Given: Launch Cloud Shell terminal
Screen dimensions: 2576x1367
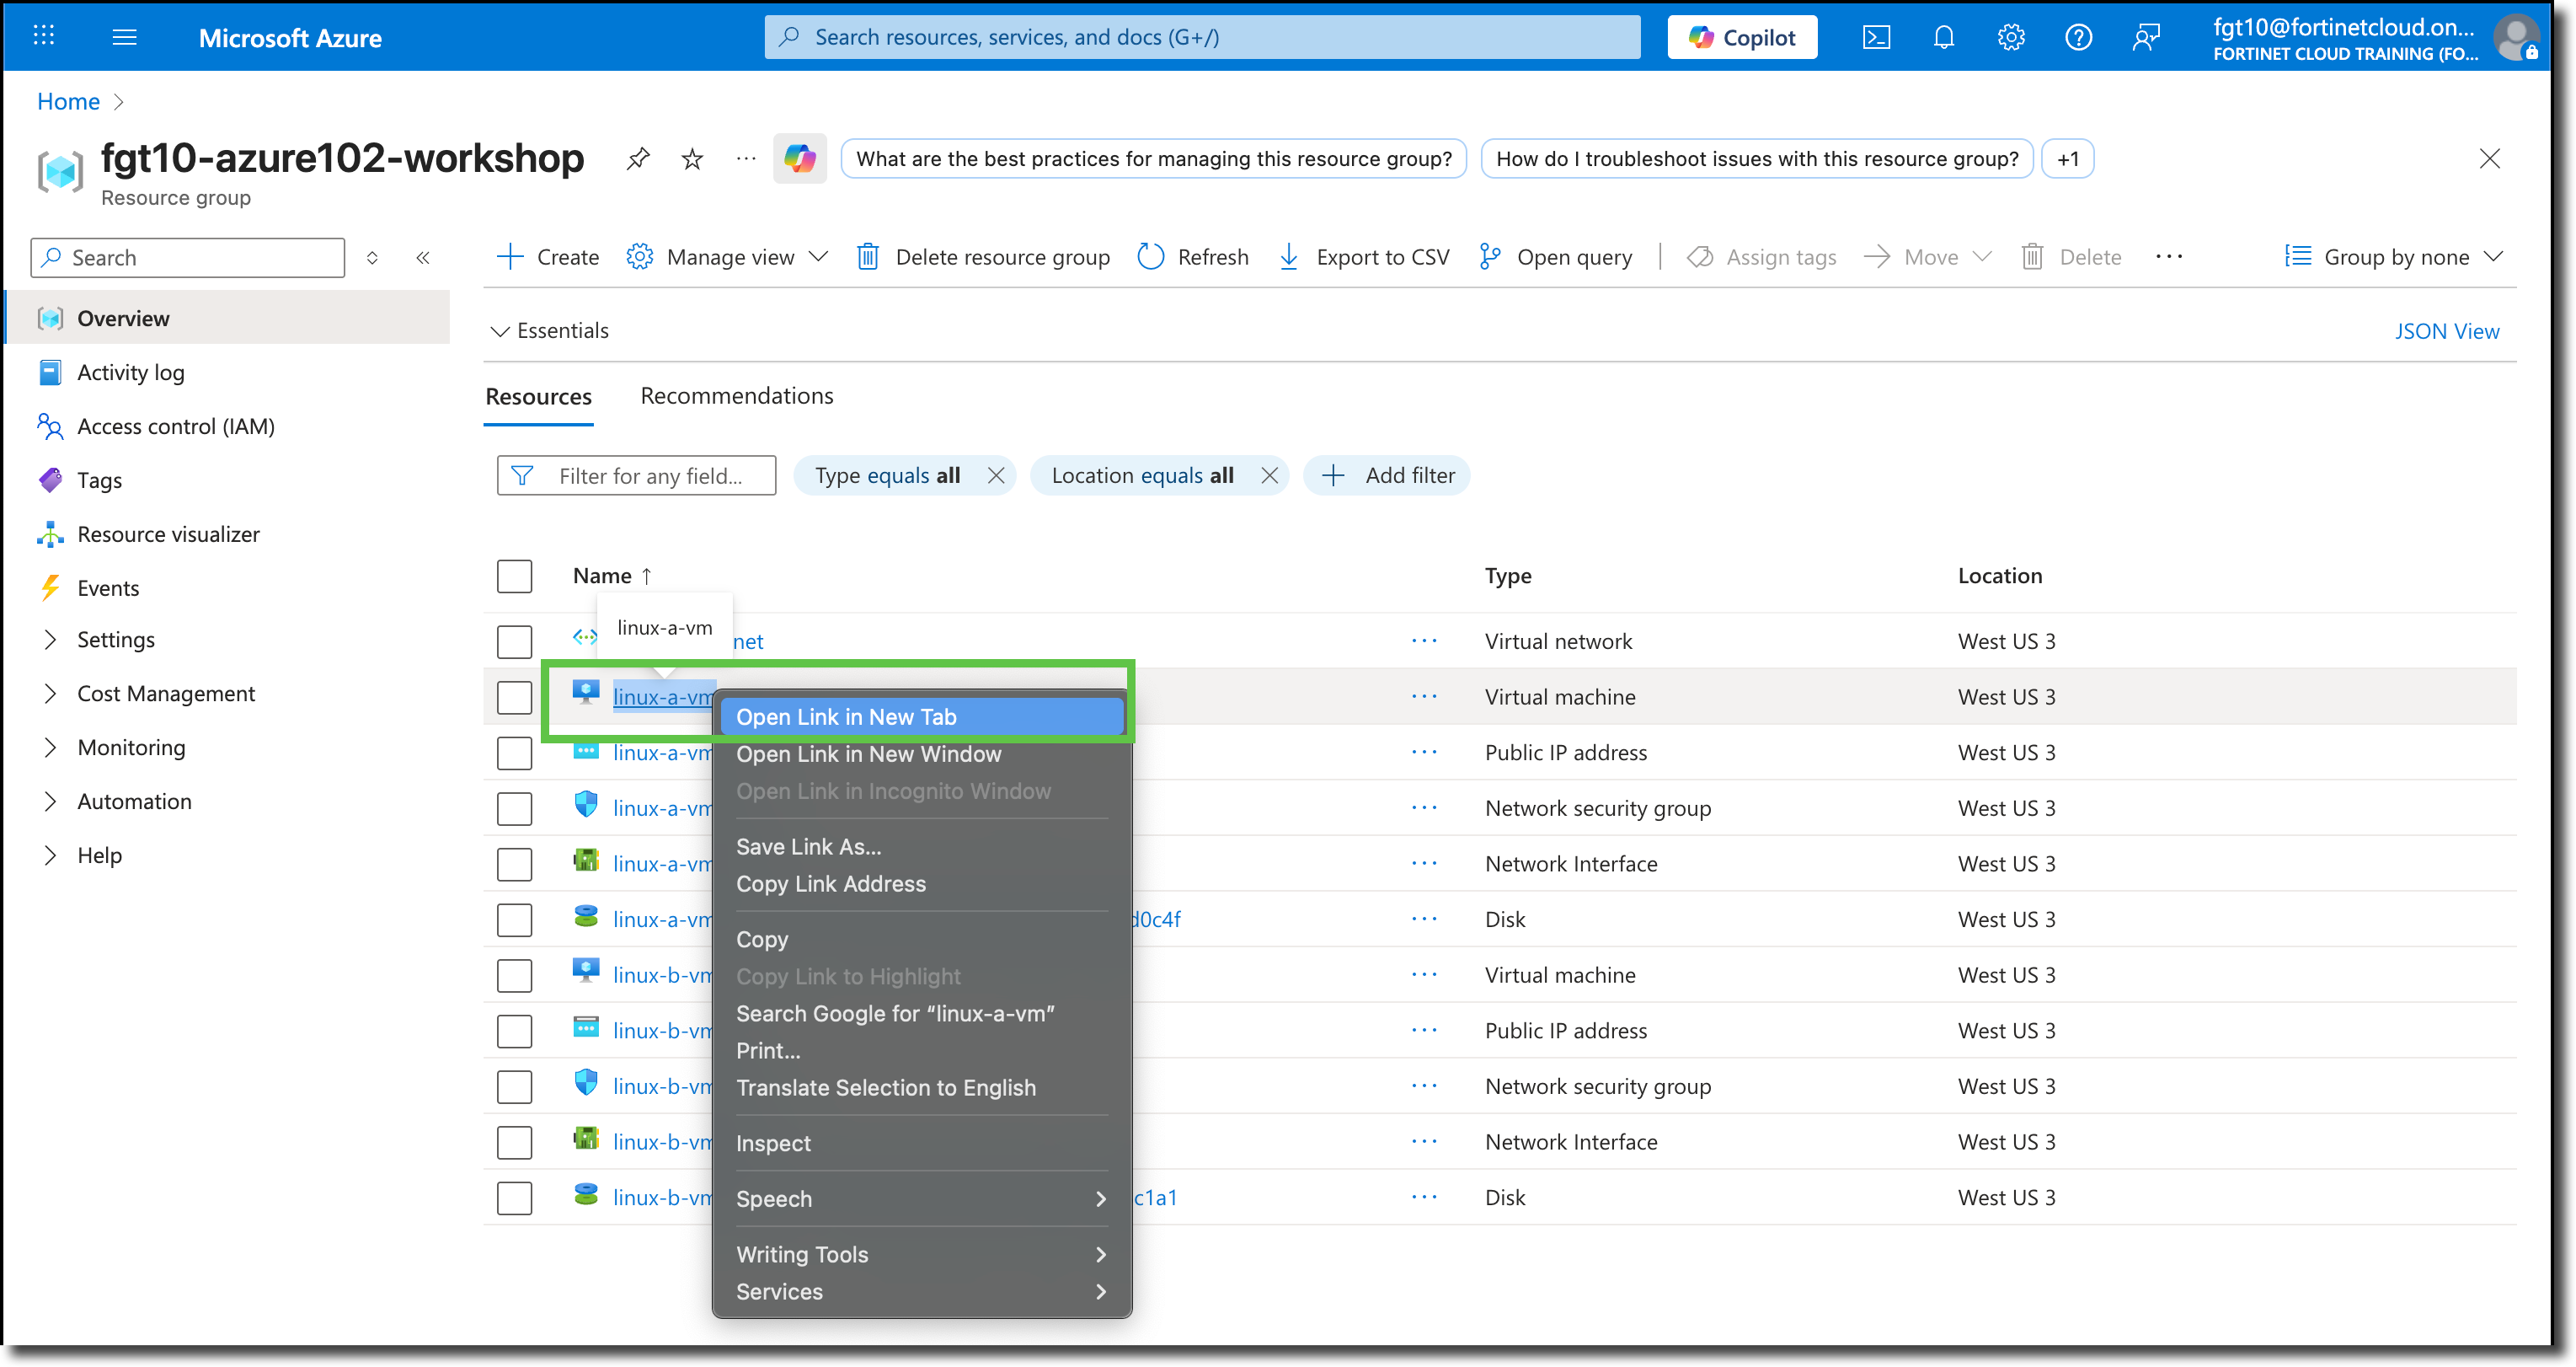Looking at the screenshot, I should click(x=1876, y=37).
